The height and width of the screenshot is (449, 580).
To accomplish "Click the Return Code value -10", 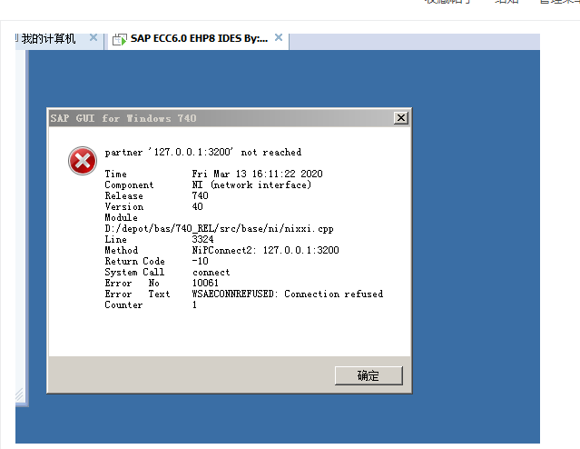I will tap(200, 261).
